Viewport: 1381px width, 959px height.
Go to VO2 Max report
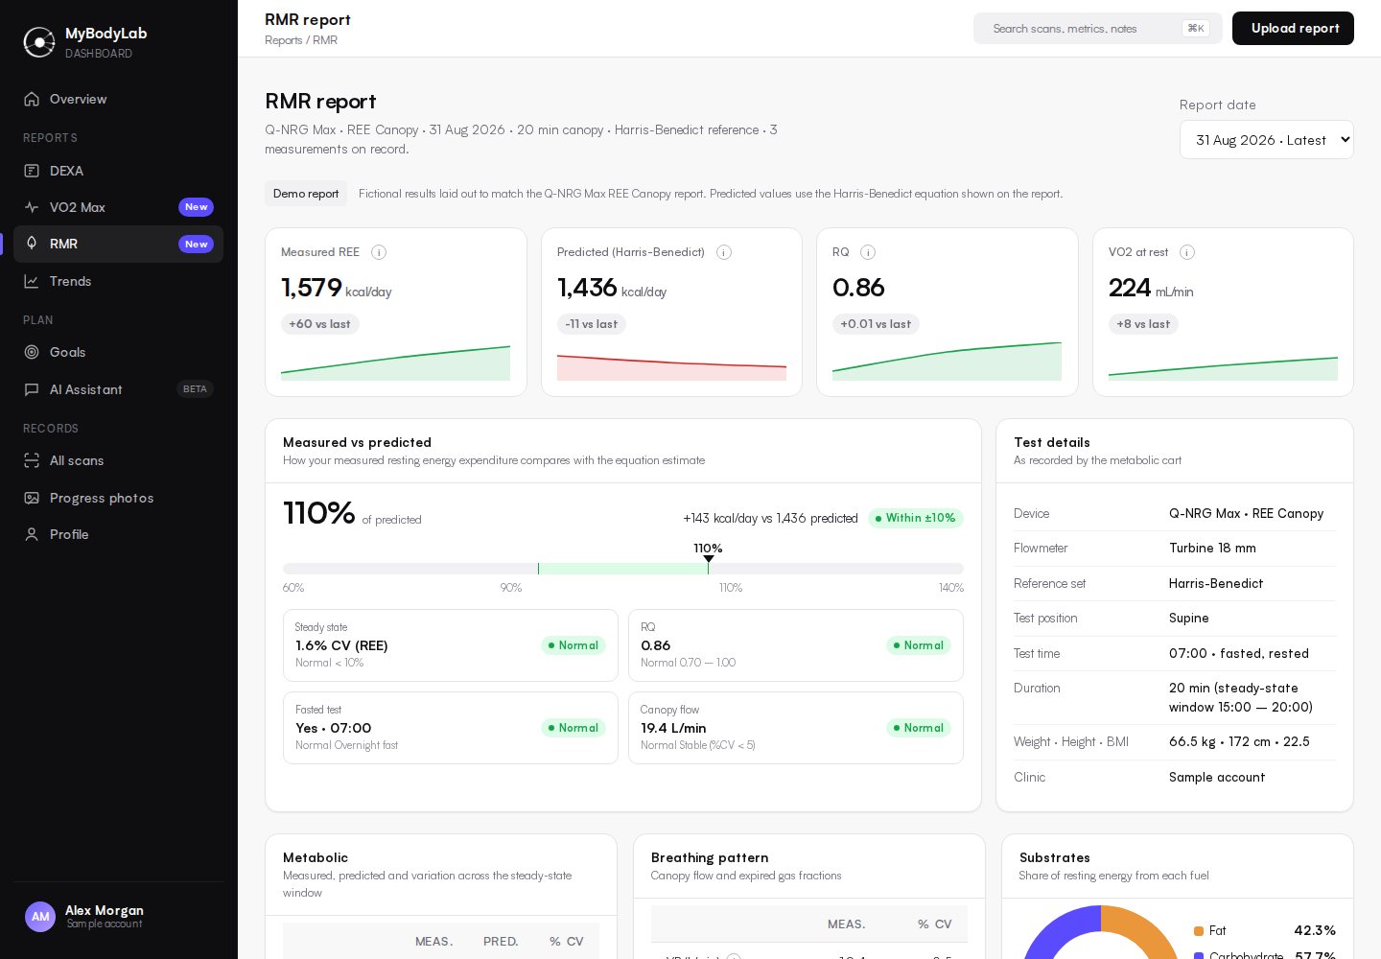tap(118, 207)
